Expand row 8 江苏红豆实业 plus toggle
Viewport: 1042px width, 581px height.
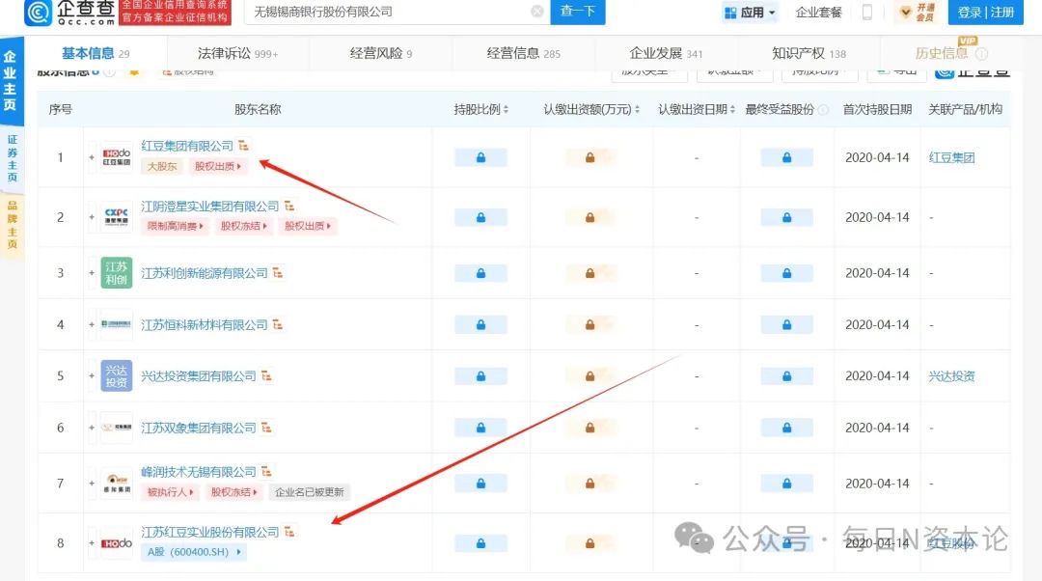pyautogui.click(x=92, y=543)
